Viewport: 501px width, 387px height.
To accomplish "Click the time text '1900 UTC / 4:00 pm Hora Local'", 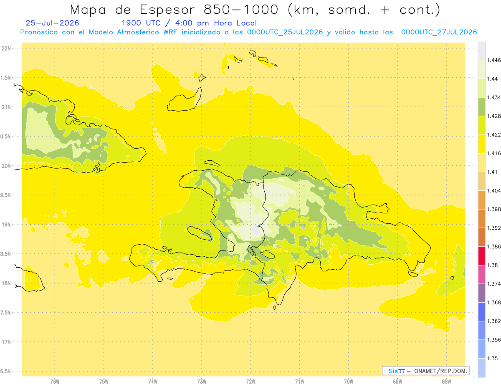I will click(189, 23).
